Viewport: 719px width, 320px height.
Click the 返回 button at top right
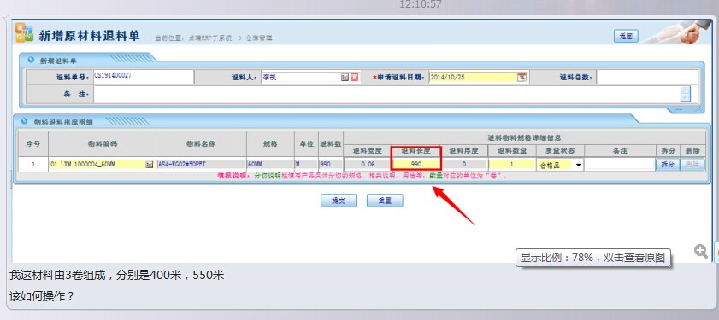(x=626, y=36)
